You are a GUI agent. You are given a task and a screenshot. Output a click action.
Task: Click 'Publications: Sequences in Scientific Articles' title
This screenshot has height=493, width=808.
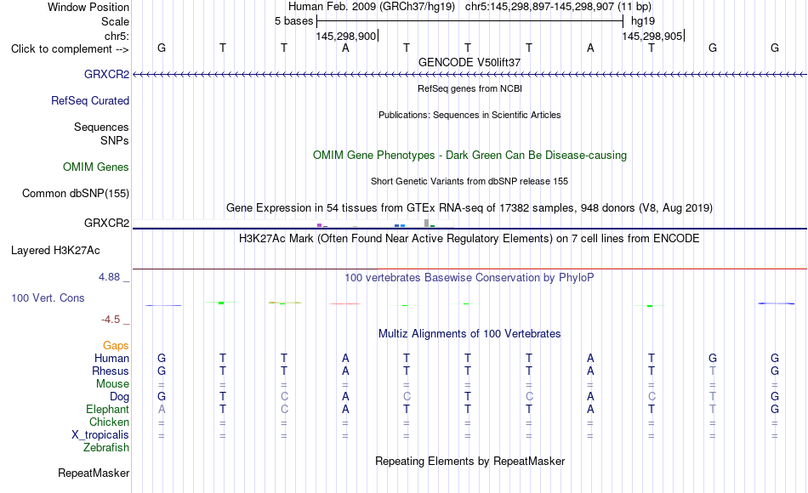(x=469, y=115)
